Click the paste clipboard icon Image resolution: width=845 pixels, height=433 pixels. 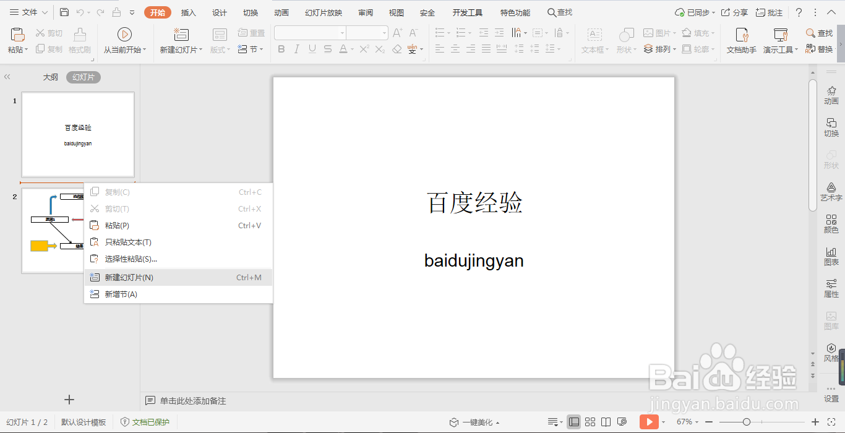(17, 35)
